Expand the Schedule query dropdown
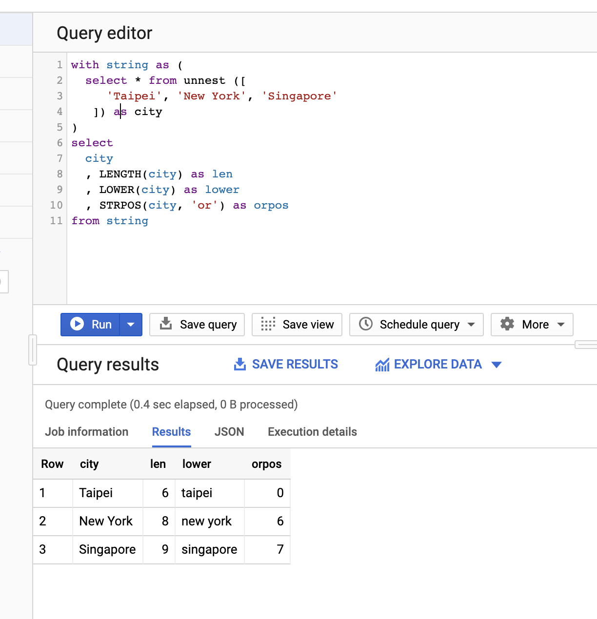Screen dimensions: 597x619 tap(471, 324)
